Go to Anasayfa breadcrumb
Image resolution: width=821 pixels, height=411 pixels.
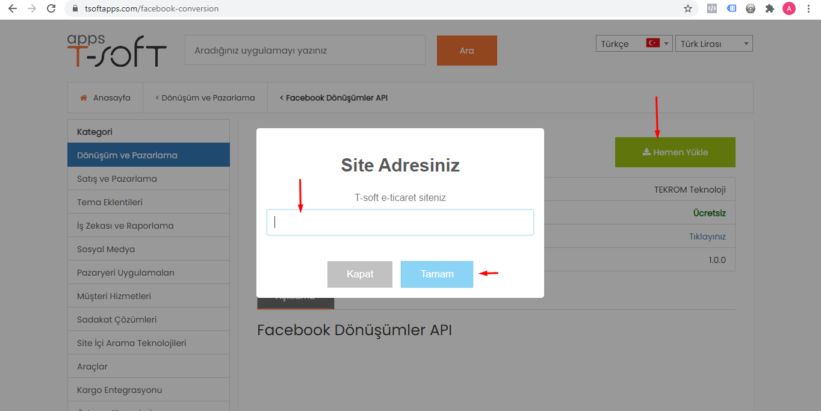point(112,97)
